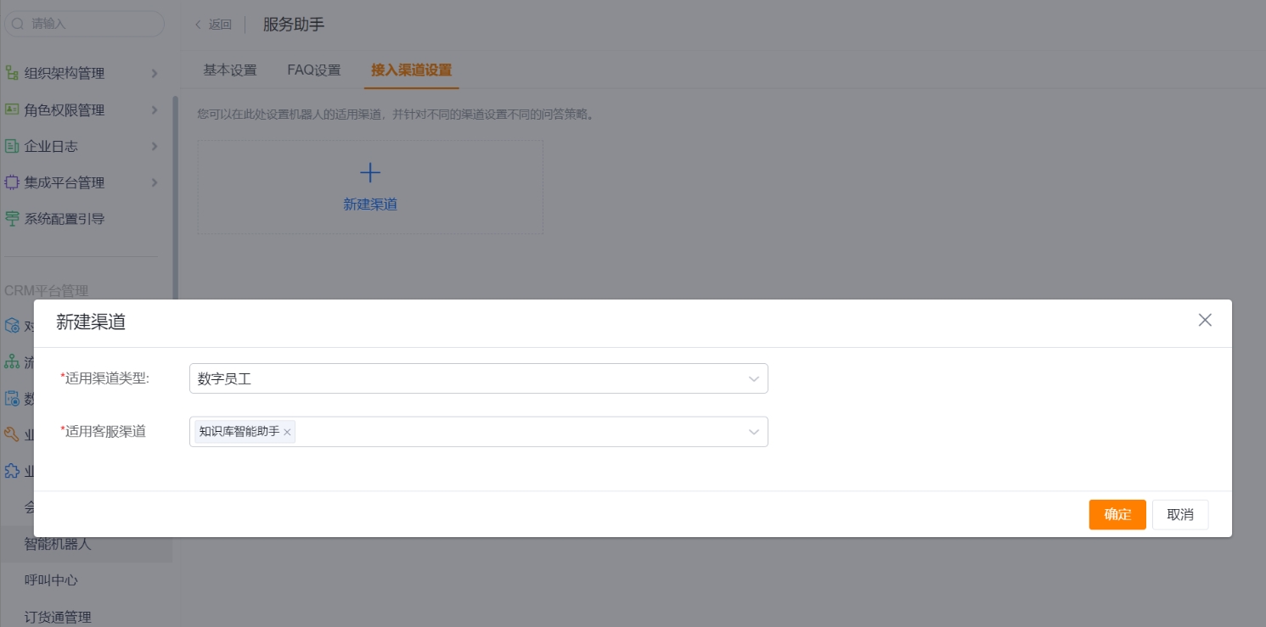Screen dimensions: 1266x627
Task: Click the 组织架构管理 icon
Action: [x=12, y=73]
